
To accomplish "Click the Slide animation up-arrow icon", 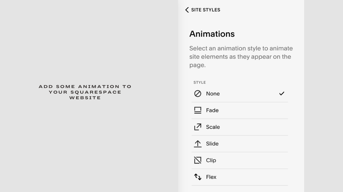I will 198,144.
